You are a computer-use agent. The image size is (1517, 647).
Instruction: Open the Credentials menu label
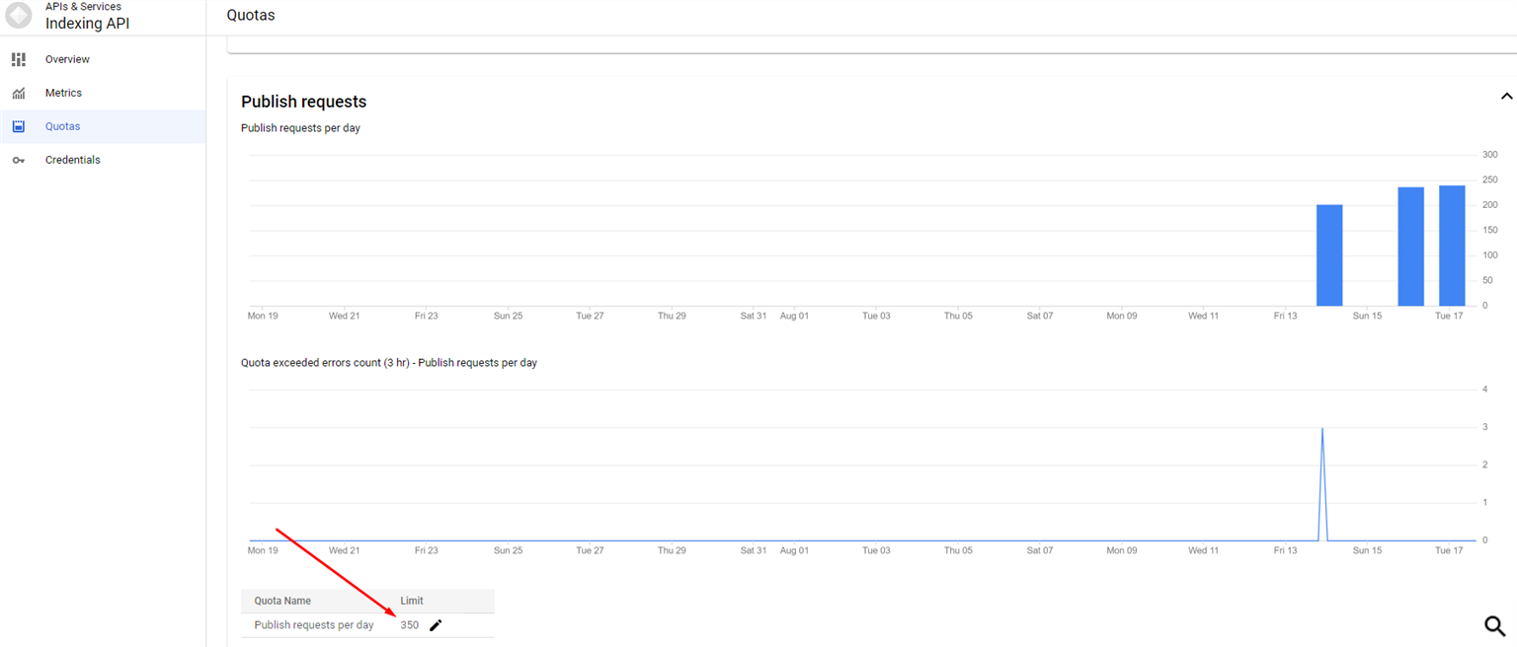[x=72, y=160]
